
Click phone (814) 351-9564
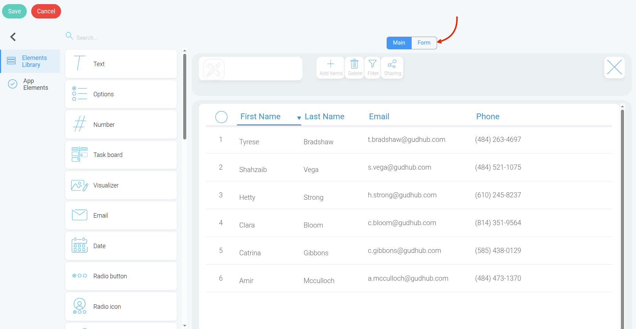click(498, 223)
